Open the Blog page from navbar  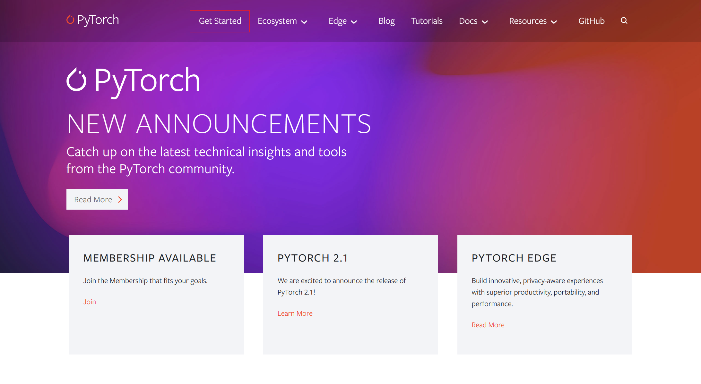pos(386,21)
